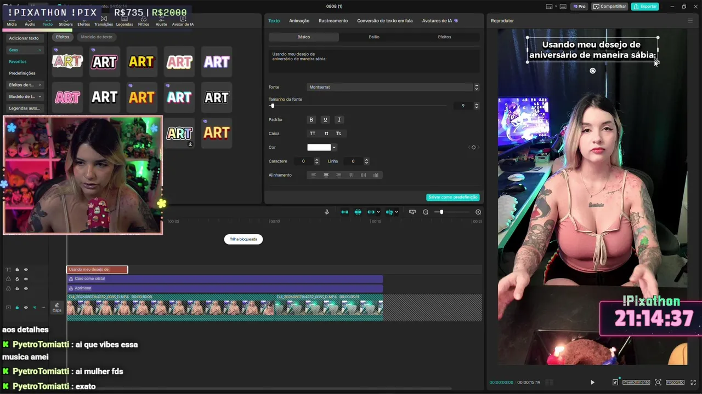Toggle visibility of the text track
Image resolution: width=702 pixels, height=394 pixels.
point(26,270)
